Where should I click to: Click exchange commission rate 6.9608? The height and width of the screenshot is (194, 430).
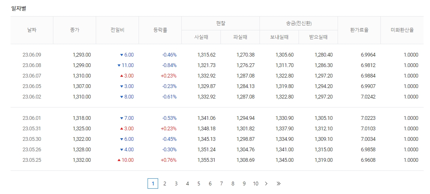(368, 160)
